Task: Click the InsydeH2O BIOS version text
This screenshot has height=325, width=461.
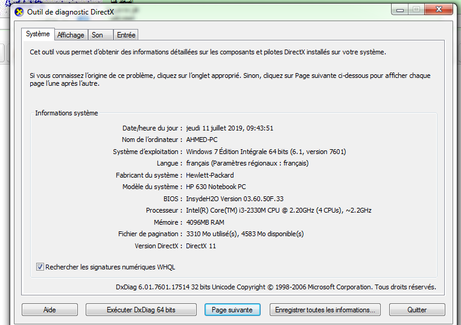Action: coord(235,199)
